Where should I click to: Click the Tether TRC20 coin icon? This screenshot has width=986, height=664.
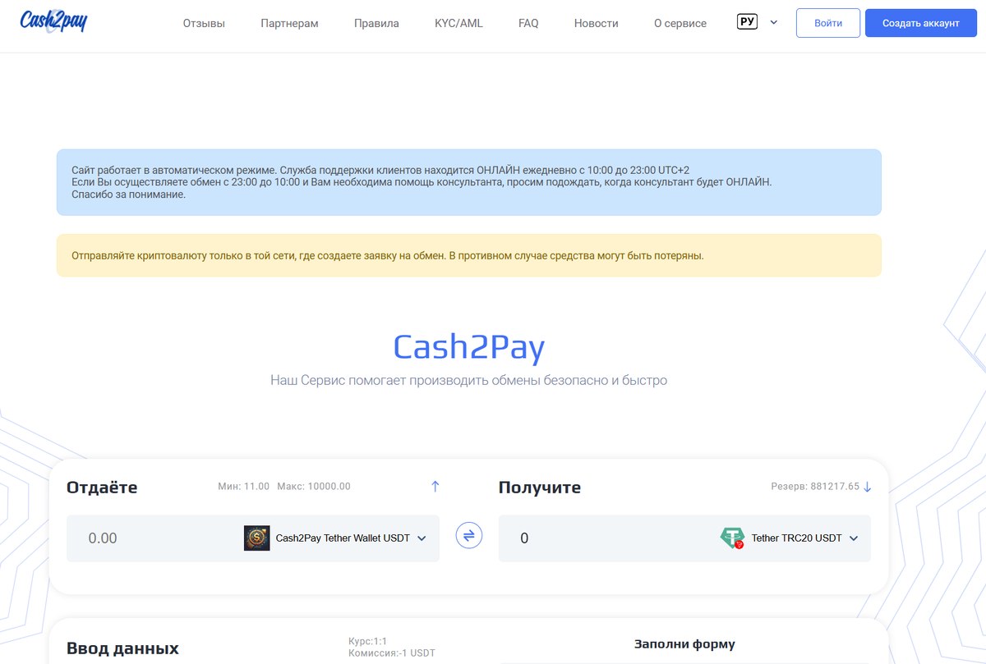(732, 538)
